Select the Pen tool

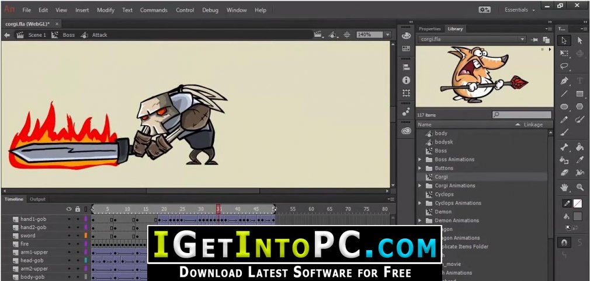point(564,80)
